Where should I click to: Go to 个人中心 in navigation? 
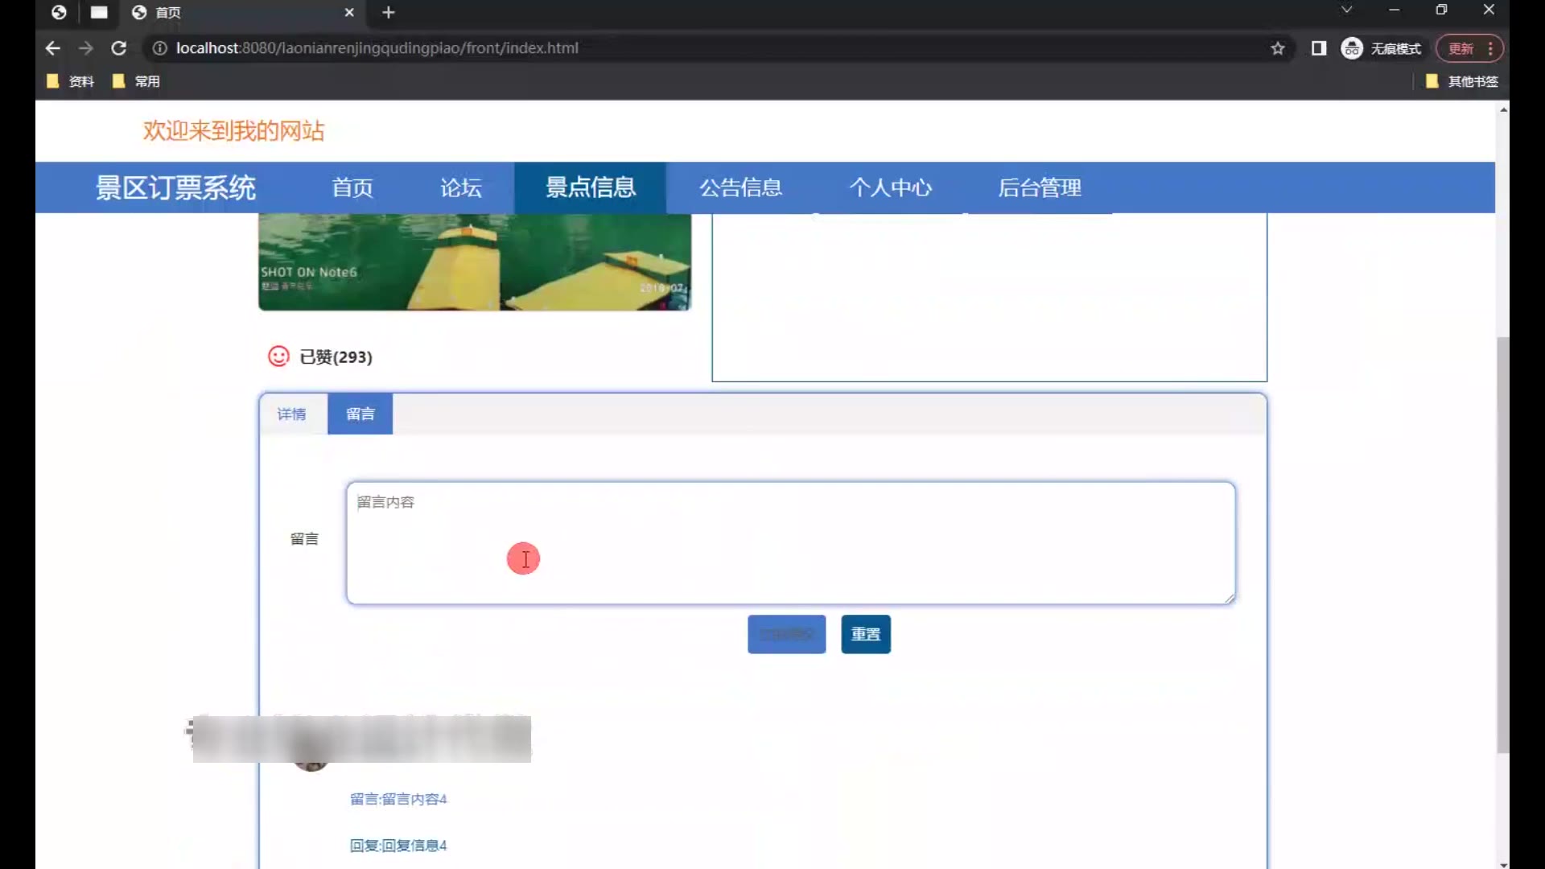point(890,187)
